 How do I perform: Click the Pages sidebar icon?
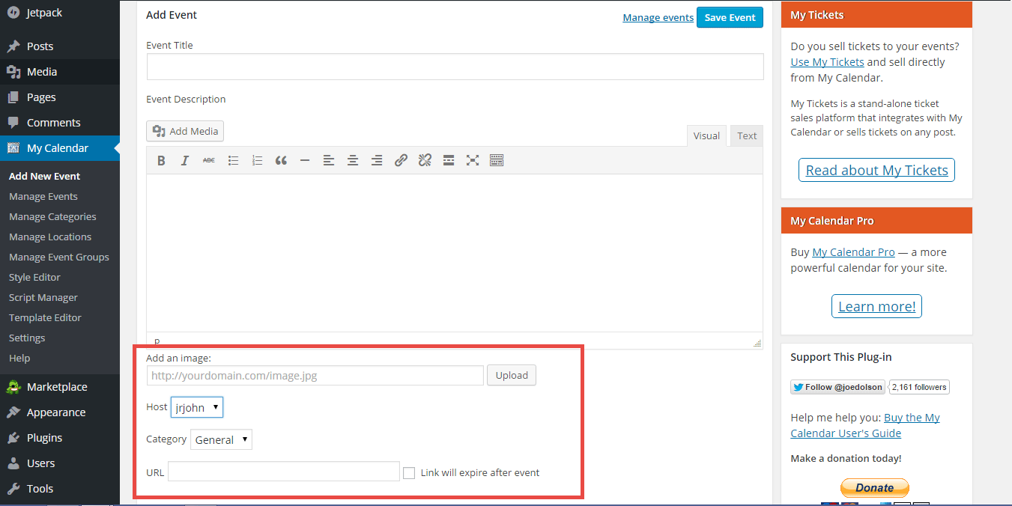[x=13, y=97]
